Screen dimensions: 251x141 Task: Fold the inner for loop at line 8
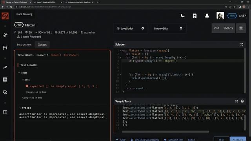(120, 75)
